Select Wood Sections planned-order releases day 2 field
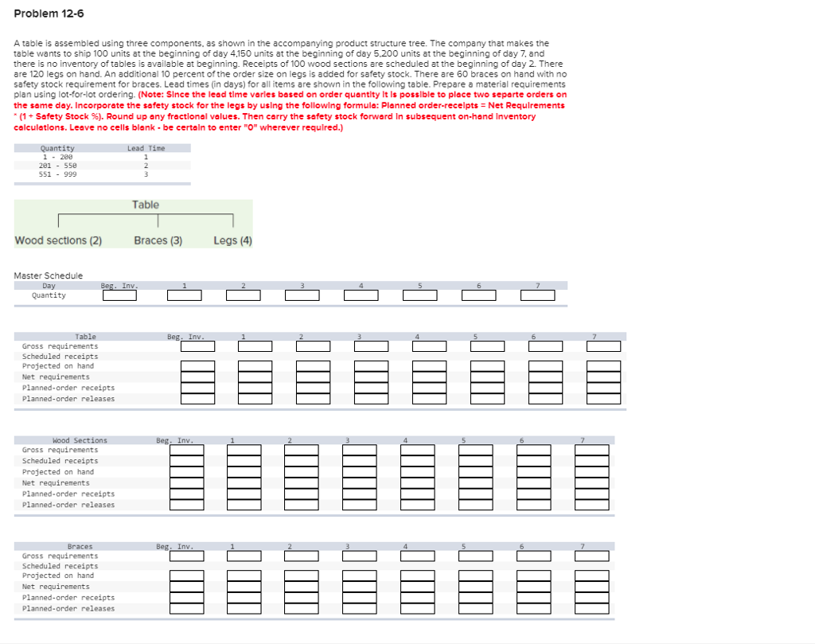815x644 pixels. pyautogui.click(x=302, y=505)
